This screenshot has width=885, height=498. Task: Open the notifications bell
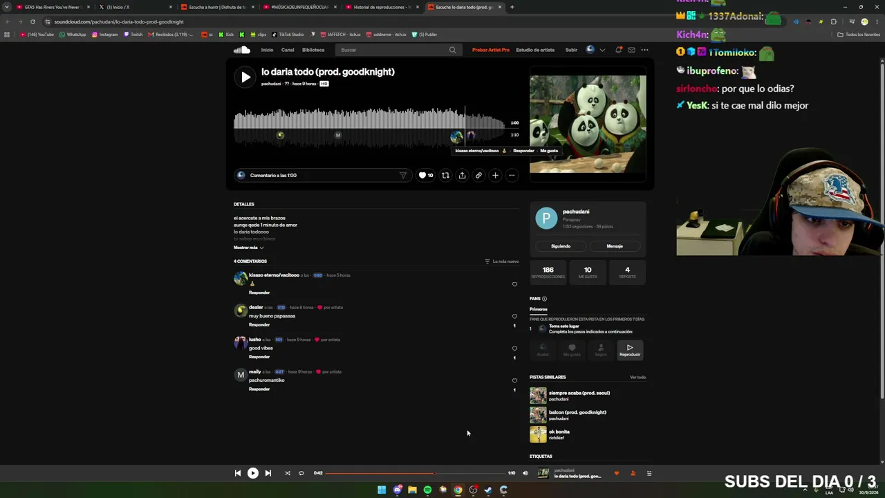click(x=619, y=50)
